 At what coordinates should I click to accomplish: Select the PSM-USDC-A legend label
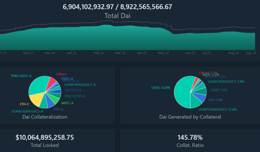[x=21, y=76]
